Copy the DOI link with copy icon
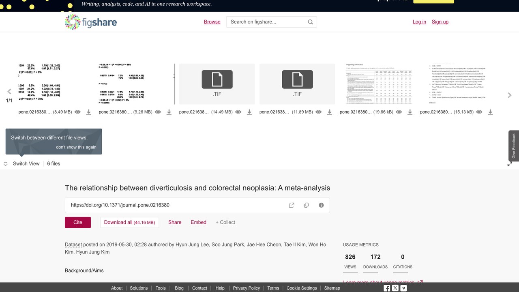 (307, 205)
